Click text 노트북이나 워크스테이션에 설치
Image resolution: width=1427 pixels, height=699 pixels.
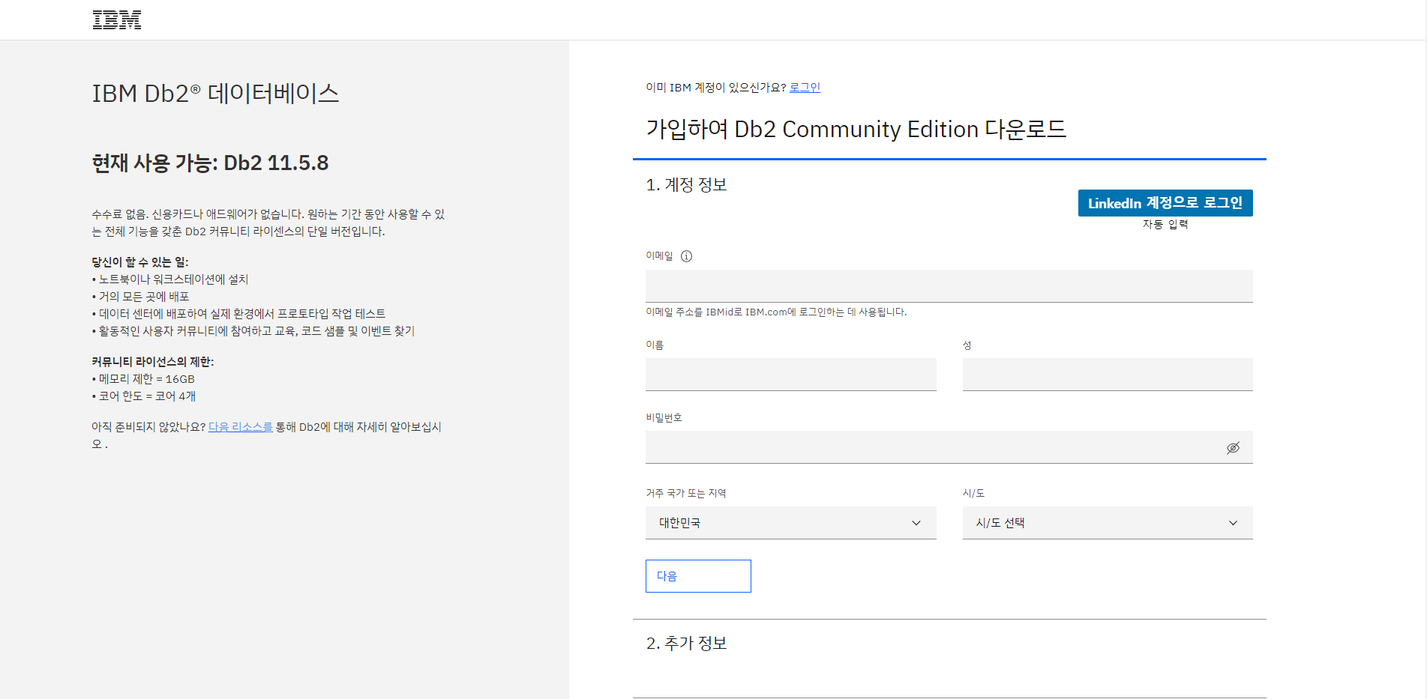click(173, 279)
